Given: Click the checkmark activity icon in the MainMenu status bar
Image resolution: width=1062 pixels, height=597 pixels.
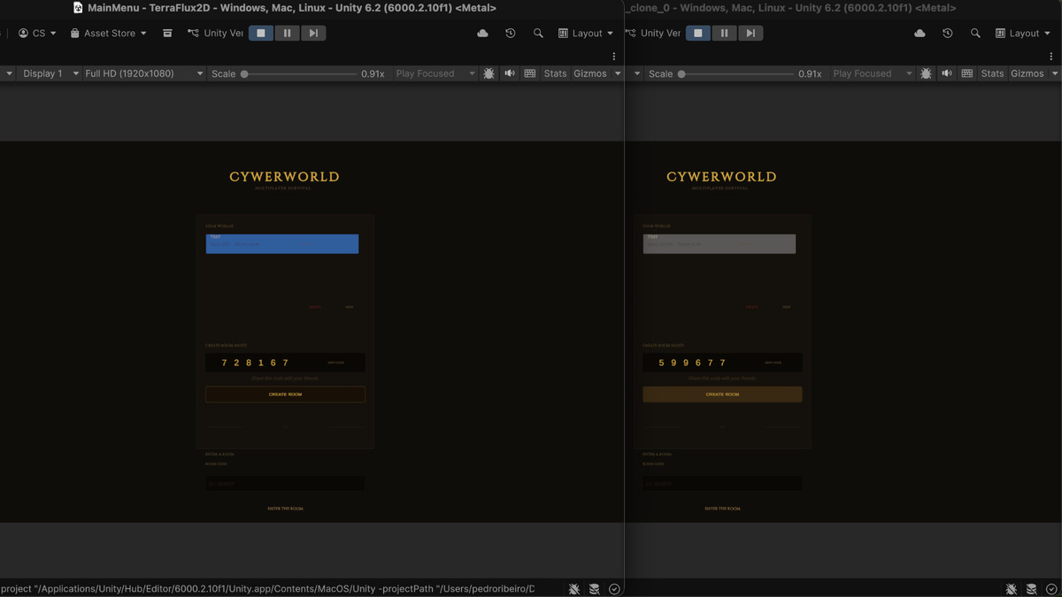Looking at the screenshot, I should pyautogui.click(x=614, y=589).
